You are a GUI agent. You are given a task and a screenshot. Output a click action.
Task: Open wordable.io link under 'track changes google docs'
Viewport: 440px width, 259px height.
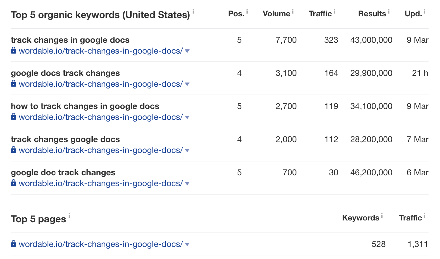tap(101, 150)
